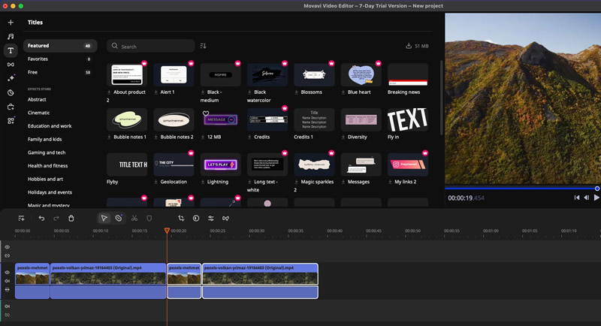The image size is (601, 326).
Task: Click the orange playhead marker on ruler
Action: point(167,231)
